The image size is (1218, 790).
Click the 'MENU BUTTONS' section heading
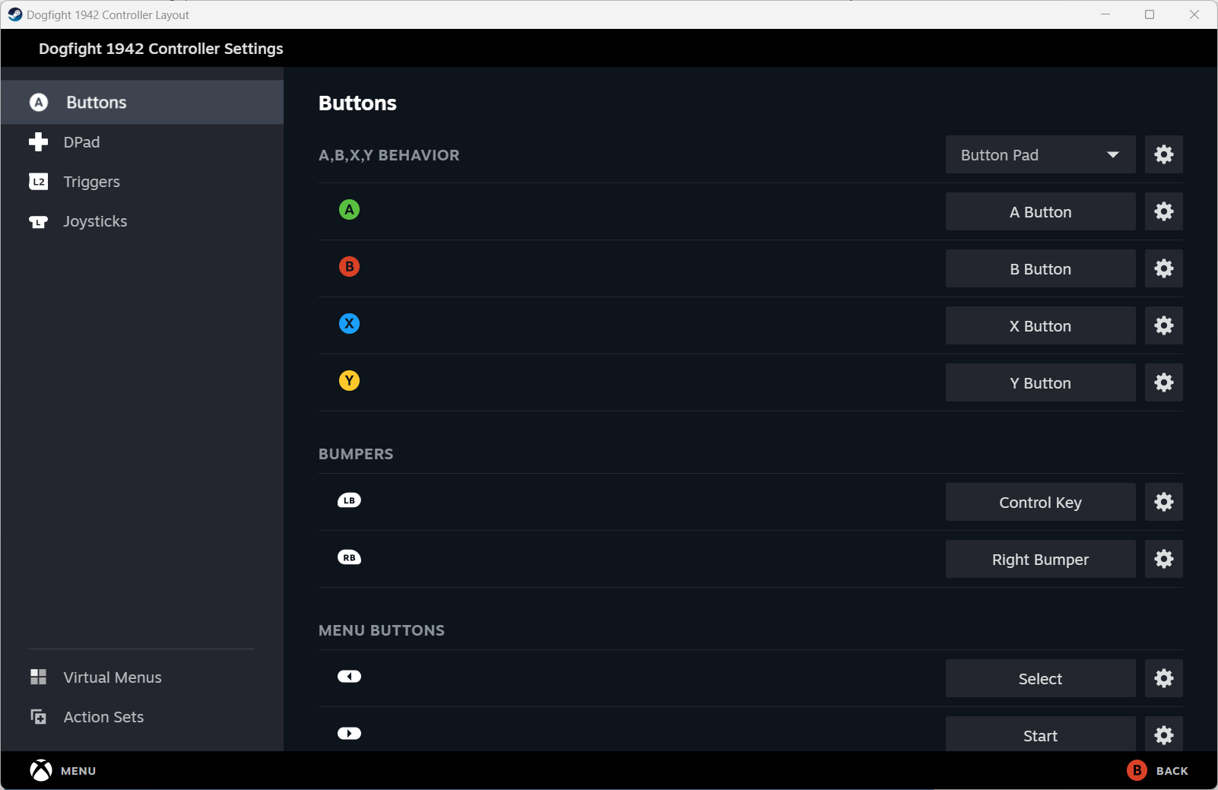382,630
